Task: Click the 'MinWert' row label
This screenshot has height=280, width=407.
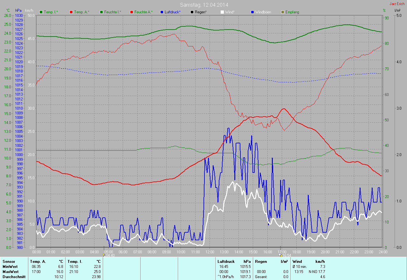Action: point(10,267)
